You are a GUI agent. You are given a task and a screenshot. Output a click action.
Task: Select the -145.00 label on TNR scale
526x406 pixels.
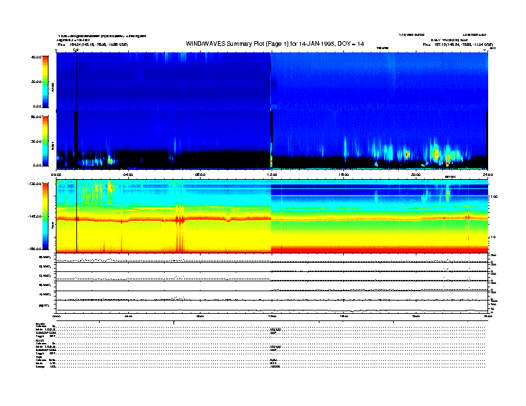35,216
